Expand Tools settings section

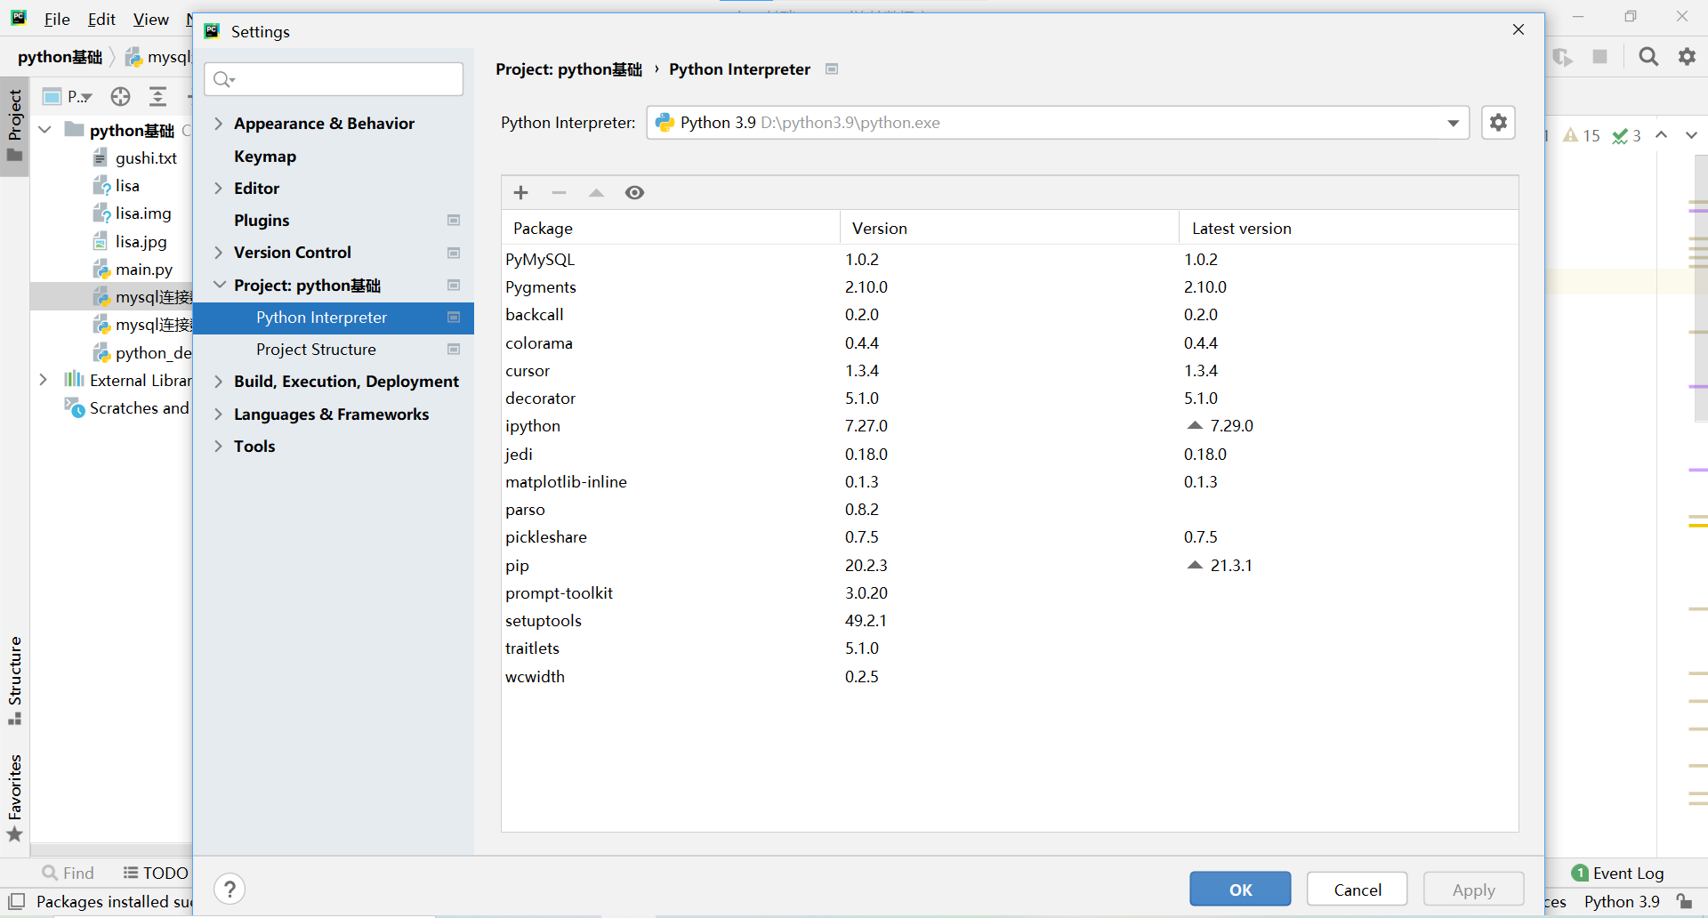(218, 447)
